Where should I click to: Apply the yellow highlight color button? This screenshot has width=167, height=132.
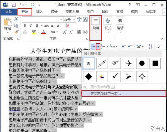[x=34, y=32]
